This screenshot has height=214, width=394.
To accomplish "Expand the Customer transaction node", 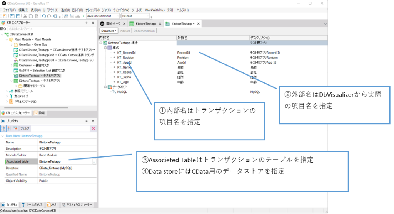I will (12, 66).
